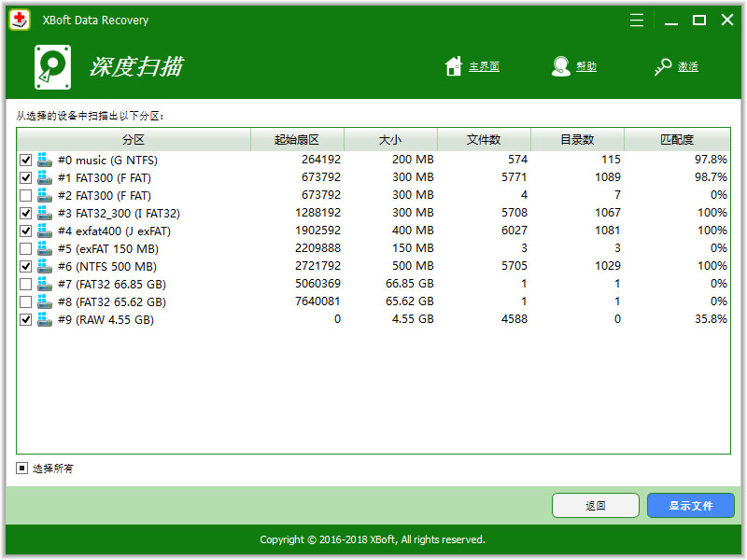Click file count value 5771
747x560 pixels.
pos(514,177)
